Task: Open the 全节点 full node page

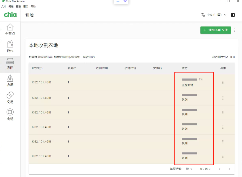Action: [x=10, y=30]
